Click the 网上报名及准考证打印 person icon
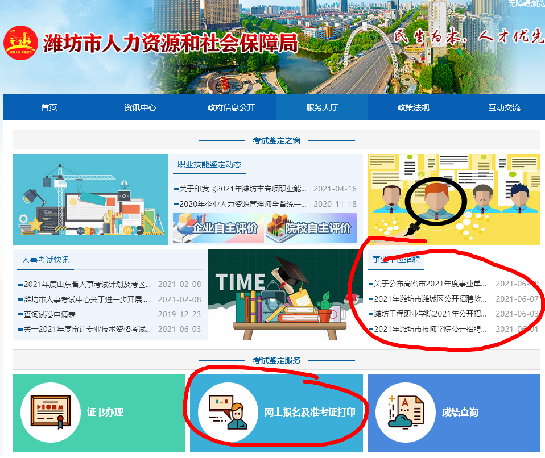This screenshot has width=545, height=458. point(226,413)
